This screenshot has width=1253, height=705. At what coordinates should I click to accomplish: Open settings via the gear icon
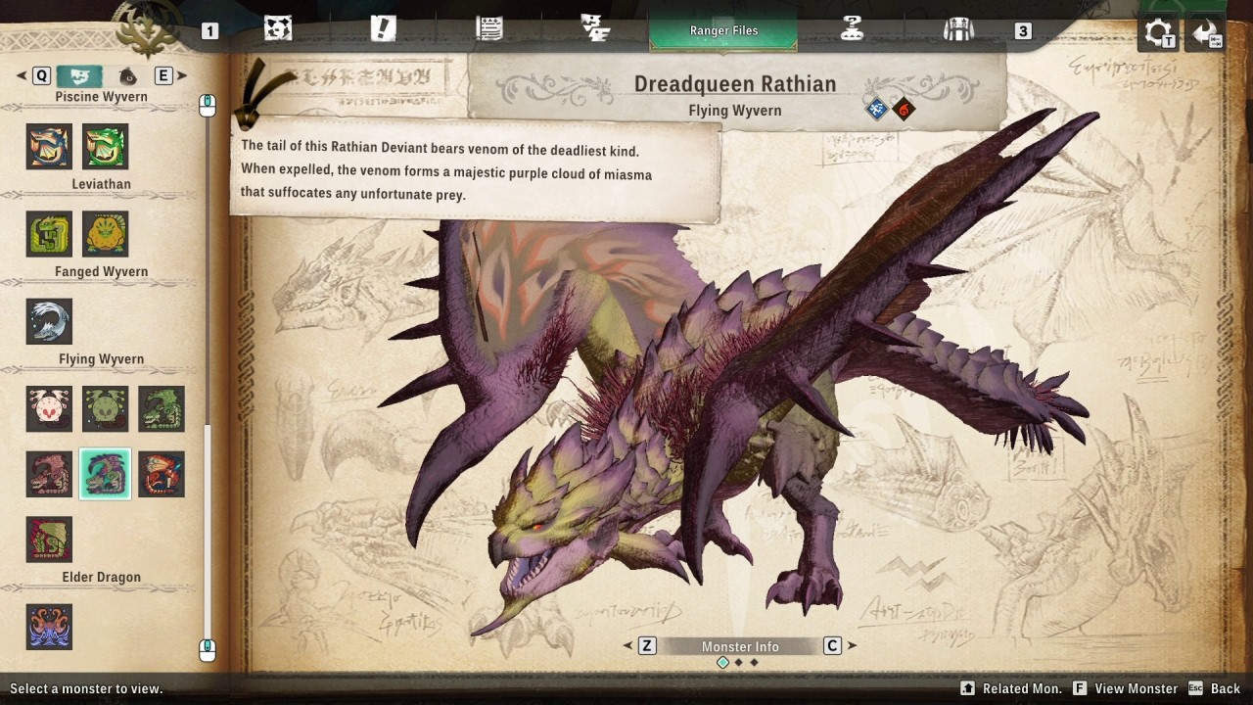(1160, 33)
